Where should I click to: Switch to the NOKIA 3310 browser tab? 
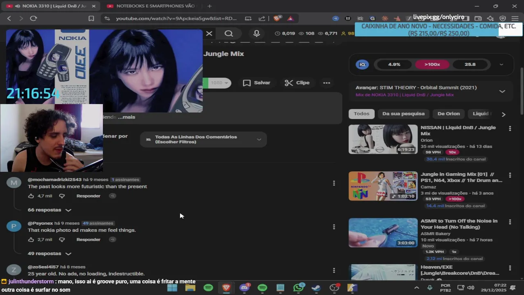51,6
